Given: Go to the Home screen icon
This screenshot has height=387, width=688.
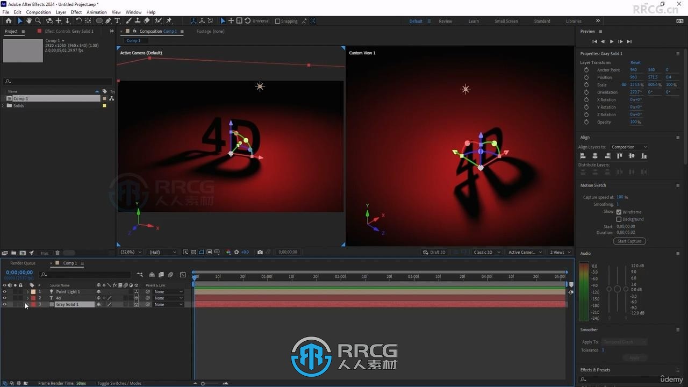Looking at the screenshot, I should click(8, 21).
